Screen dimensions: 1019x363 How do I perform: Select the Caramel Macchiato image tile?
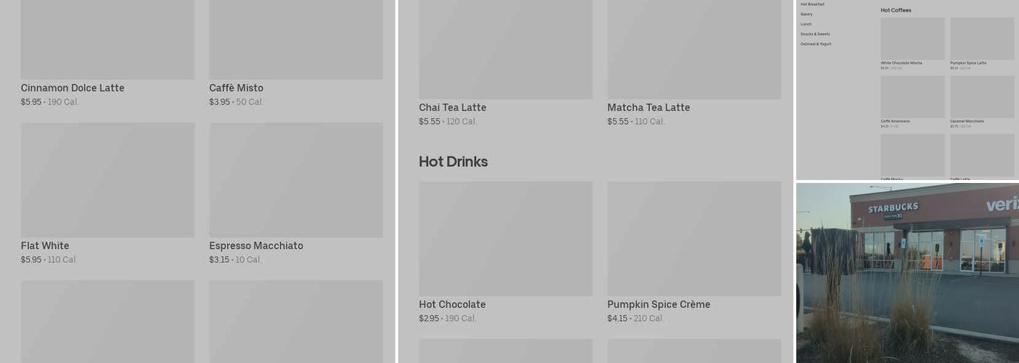(982, 97)
